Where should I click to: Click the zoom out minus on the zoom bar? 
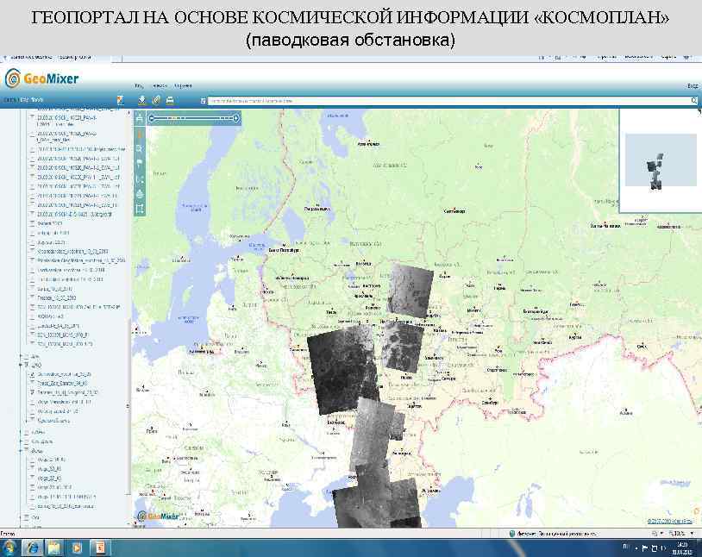152,118
